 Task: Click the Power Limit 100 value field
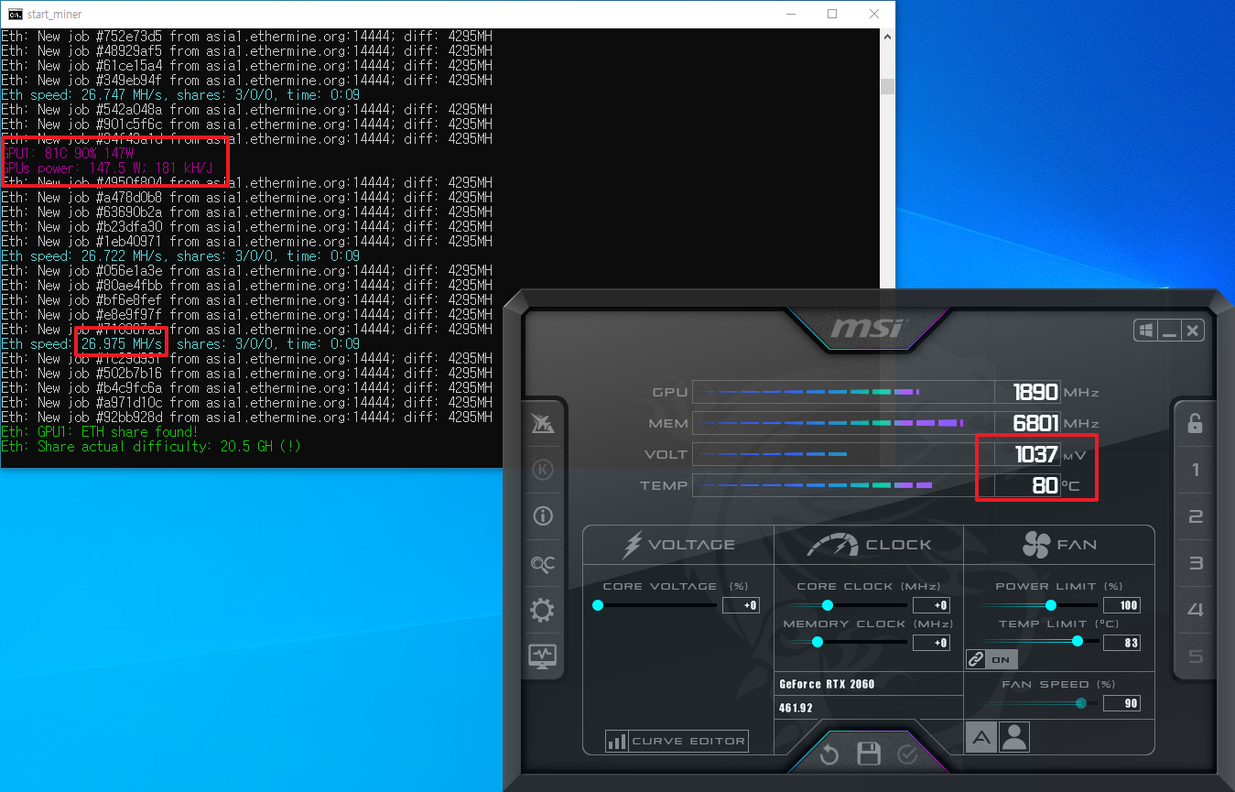point(1121,605)
